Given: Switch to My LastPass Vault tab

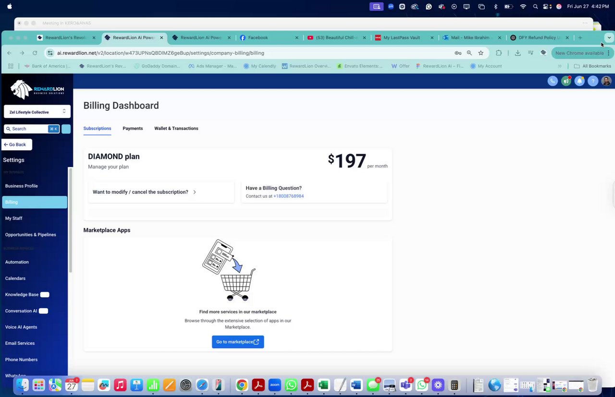Looking at the screenshot, I should [x=404, y=37].
